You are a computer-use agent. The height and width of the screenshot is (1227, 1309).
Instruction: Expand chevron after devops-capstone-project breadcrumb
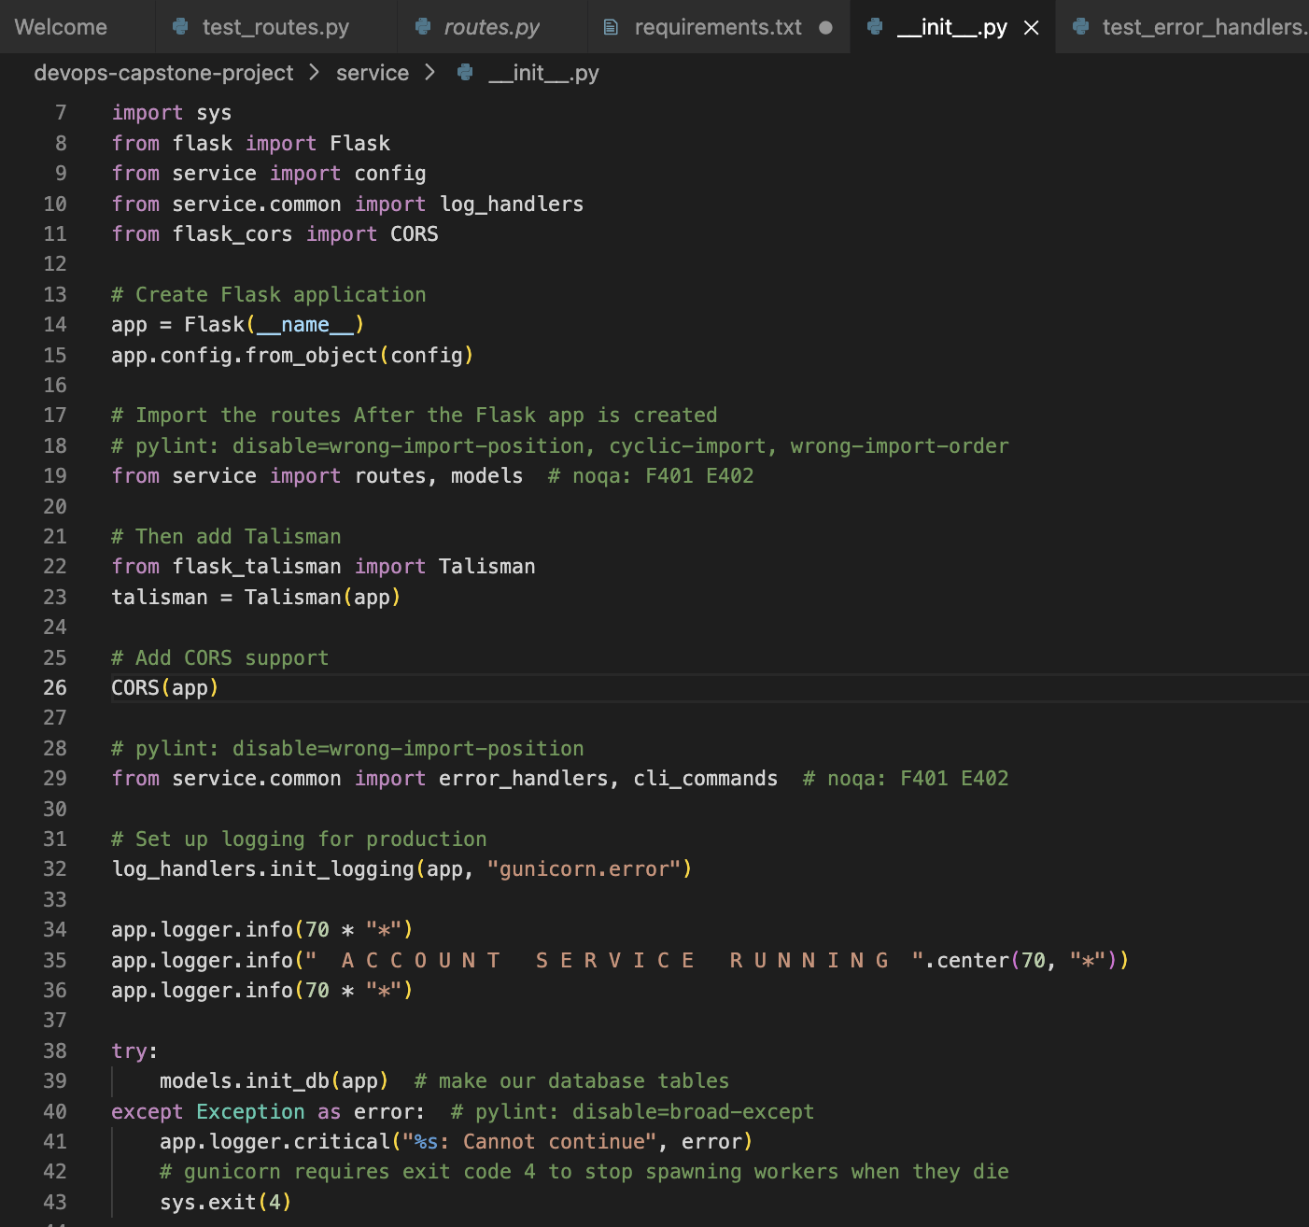315,73
